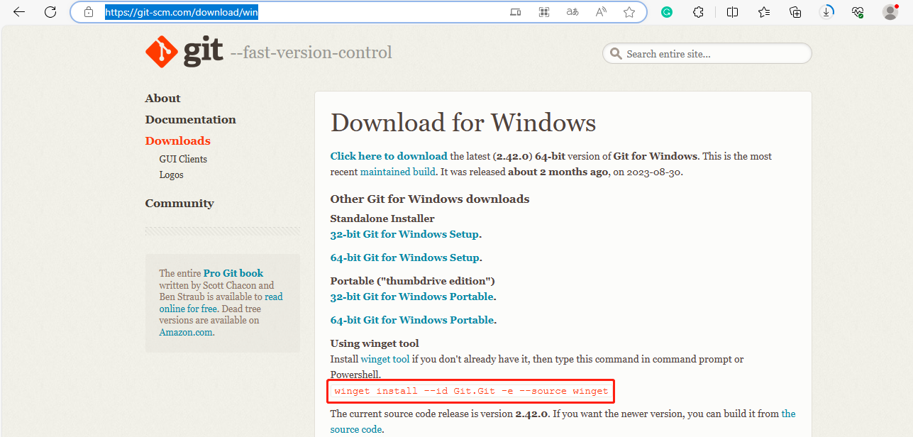Open app availability icon in address bar
Viewport: 913px width, 437px height.
[x=516, y=12]
